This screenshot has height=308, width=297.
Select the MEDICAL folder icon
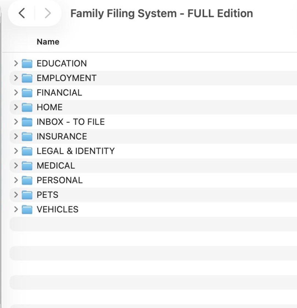pos(27,166)
